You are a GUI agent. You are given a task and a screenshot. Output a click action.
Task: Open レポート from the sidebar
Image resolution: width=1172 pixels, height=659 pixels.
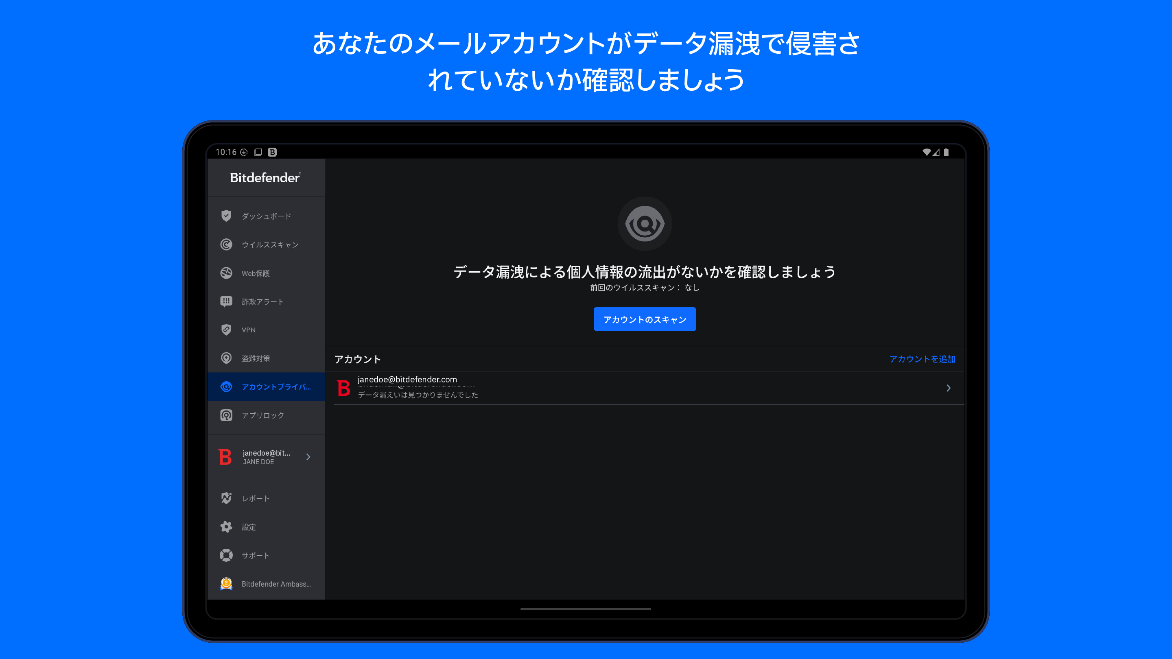pyautogui.click(x=266, y=498)
